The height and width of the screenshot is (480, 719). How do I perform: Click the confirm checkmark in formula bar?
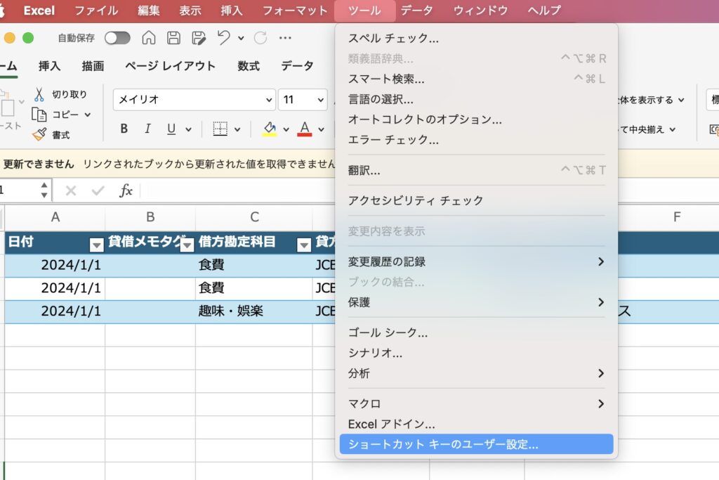coord(98,190)
